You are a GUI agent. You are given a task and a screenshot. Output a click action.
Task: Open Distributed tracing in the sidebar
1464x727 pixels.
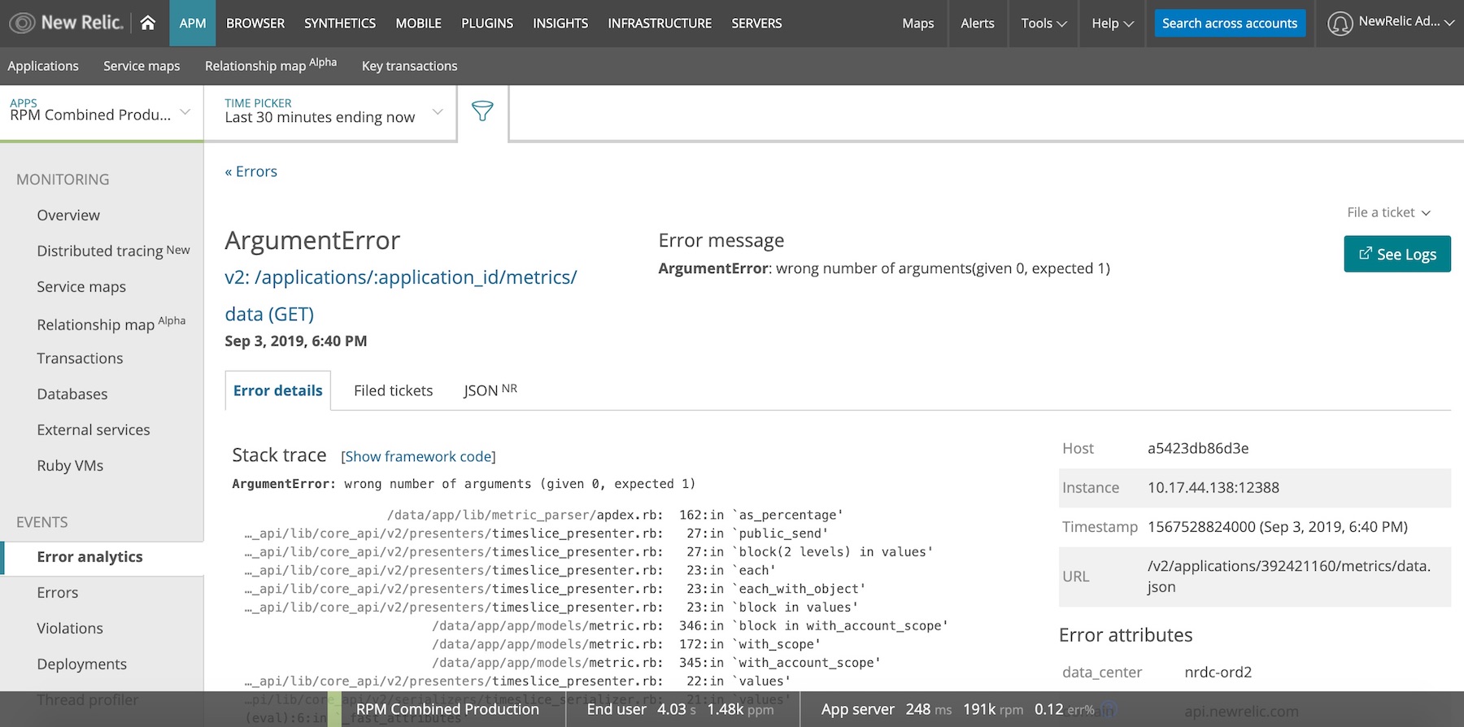point(113,251)
